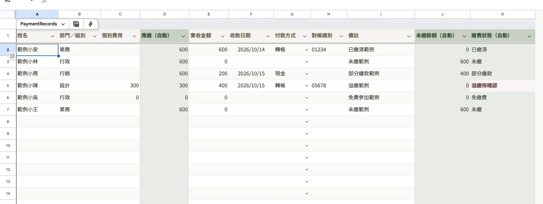Select the 設計 department cell
Screen dimensions: 543x204
(80, 86)
